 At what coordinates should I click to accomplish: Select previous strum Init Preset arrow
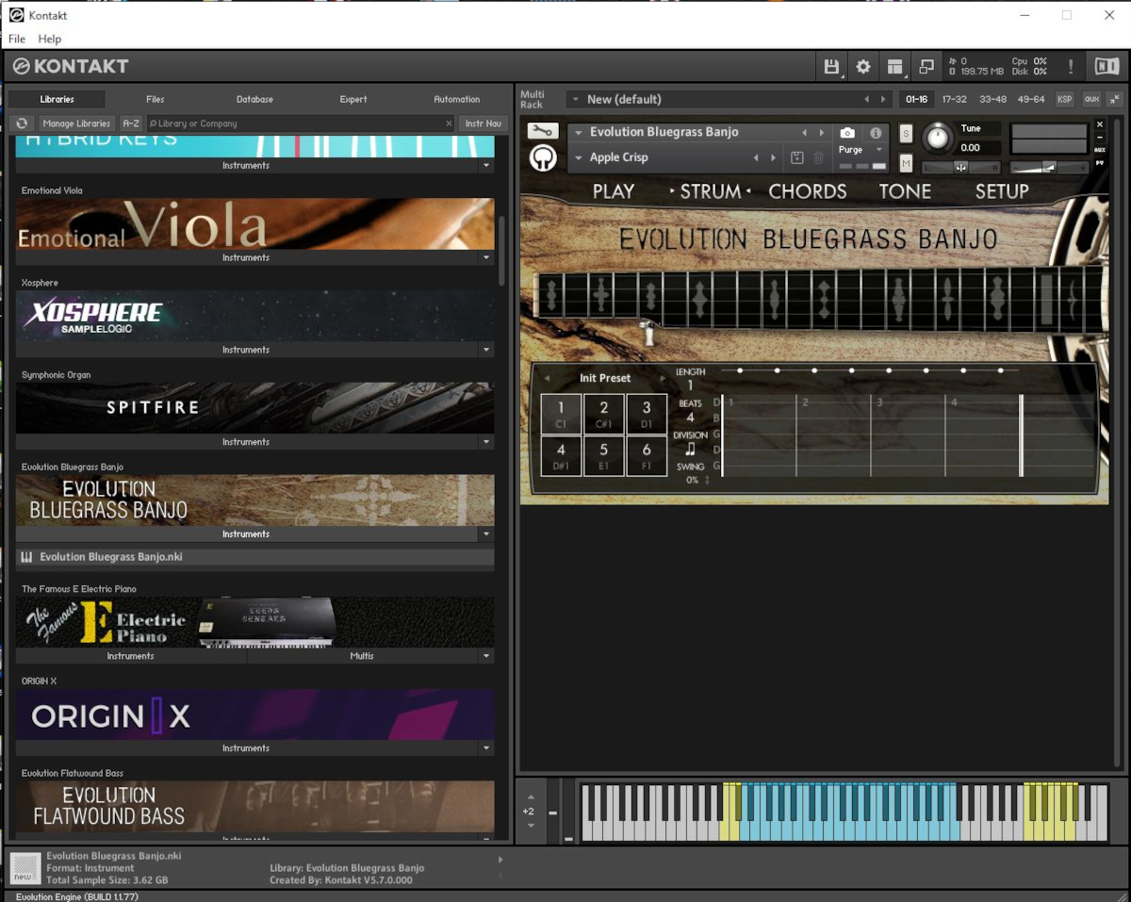pyautogui.click(x=547, y=378)
